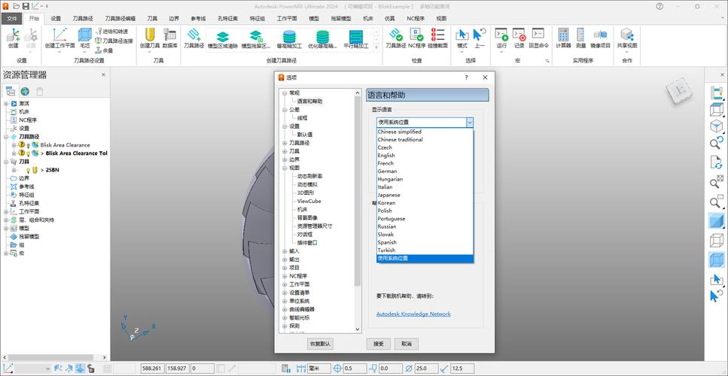728x376 pixels.
Task: Click the ViewCube in the 3D viewport
Action: (678, 90)
